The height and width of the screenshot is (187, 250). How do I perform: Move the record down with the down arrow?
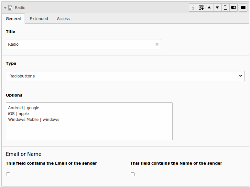click(217, 7)
